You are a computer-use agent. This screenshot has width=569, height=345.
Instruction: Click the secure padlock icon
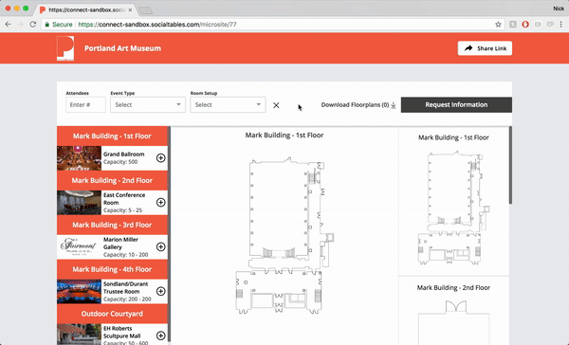tap(47, 25)
